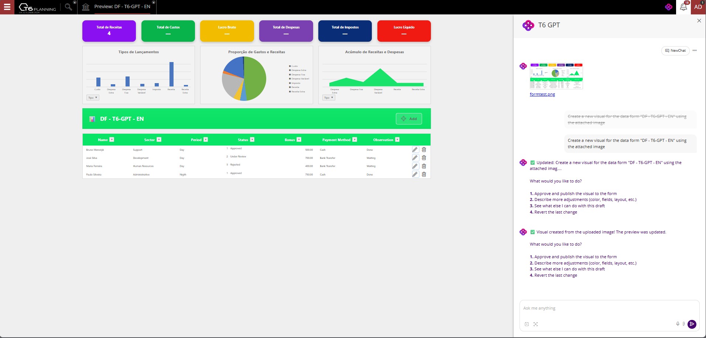This screenshot has height=338, width=706.
Task: Open the three-dot chat options menu
Action: point(695,51)
